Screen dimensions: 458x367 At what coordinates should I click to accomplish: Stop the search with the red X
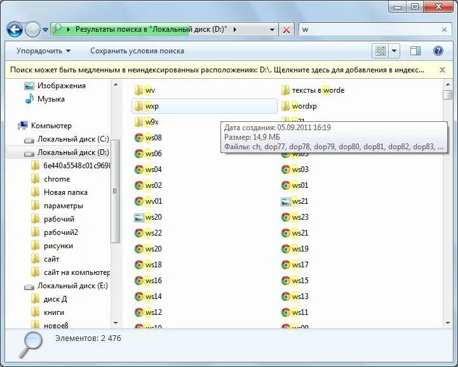pos(286,29)
